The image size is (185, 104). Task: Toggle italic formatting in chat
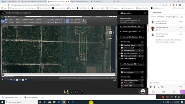pyautogui.click(x=155, y=87)
